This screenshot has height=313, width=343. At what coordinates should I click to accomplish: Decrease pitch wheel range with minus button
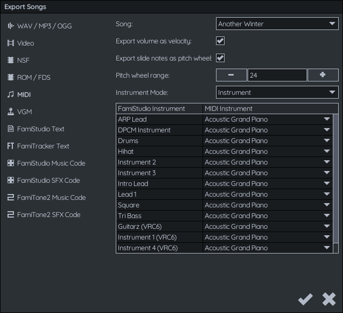[x=231, y=75]
